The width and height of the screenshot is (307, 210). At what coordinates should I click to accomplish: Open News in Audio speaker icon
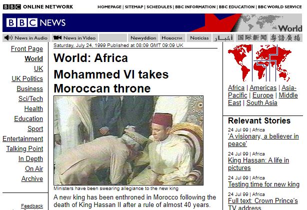pyautogui.click(x=8, y=38)
